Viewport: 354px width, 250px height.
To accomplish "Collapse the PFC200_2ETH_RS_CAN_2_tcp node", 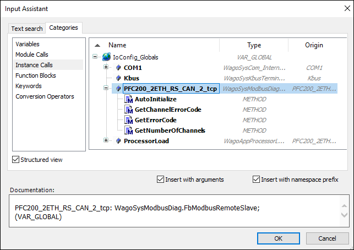I will [x=106, y=88].
